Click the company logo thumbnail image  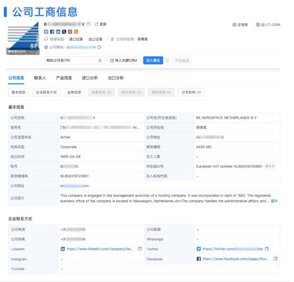coord(23,38)
